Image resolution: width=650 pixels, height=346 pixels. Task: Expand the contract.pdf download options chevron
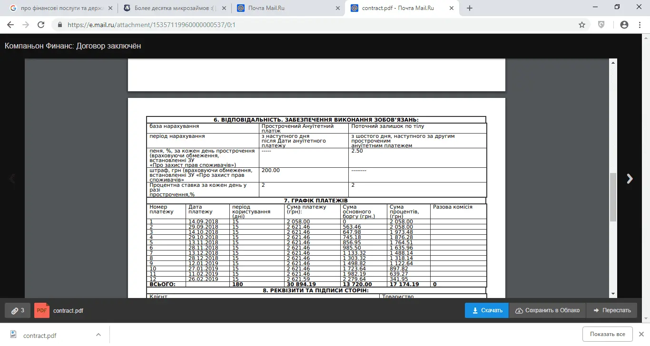98,335
